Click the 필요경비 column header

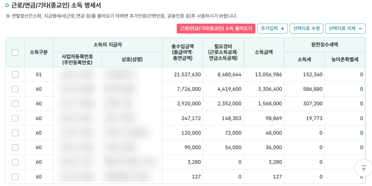tap(223, 52)
